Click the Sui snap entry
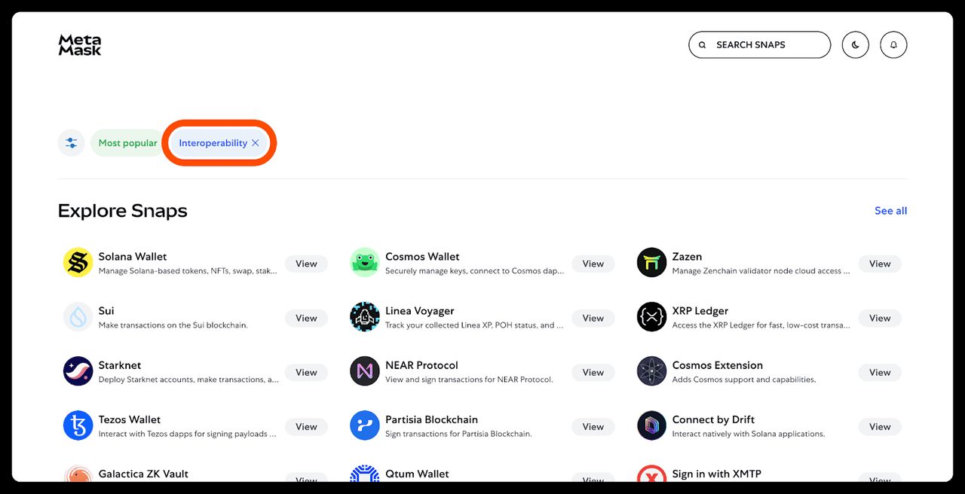 106,310
